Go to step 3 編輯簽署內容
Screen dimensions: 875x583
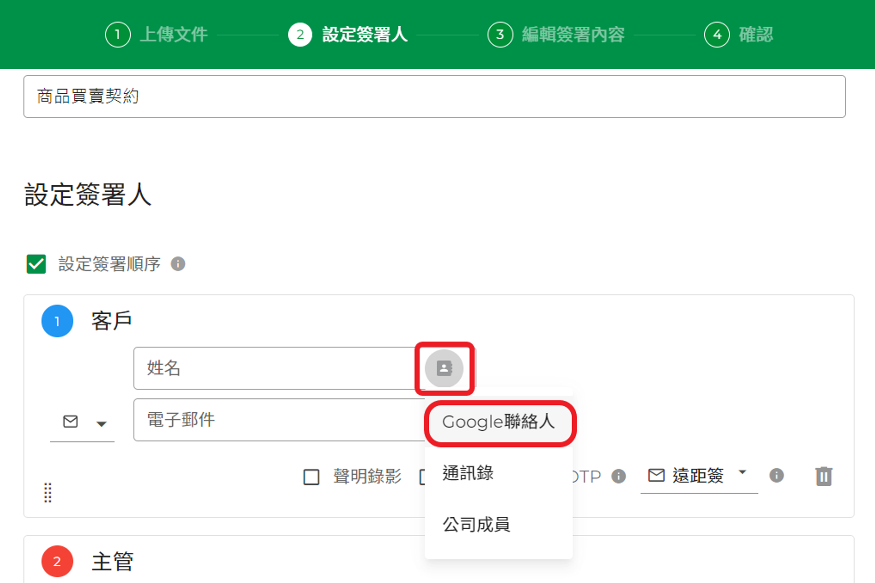[x=556, y=35]
